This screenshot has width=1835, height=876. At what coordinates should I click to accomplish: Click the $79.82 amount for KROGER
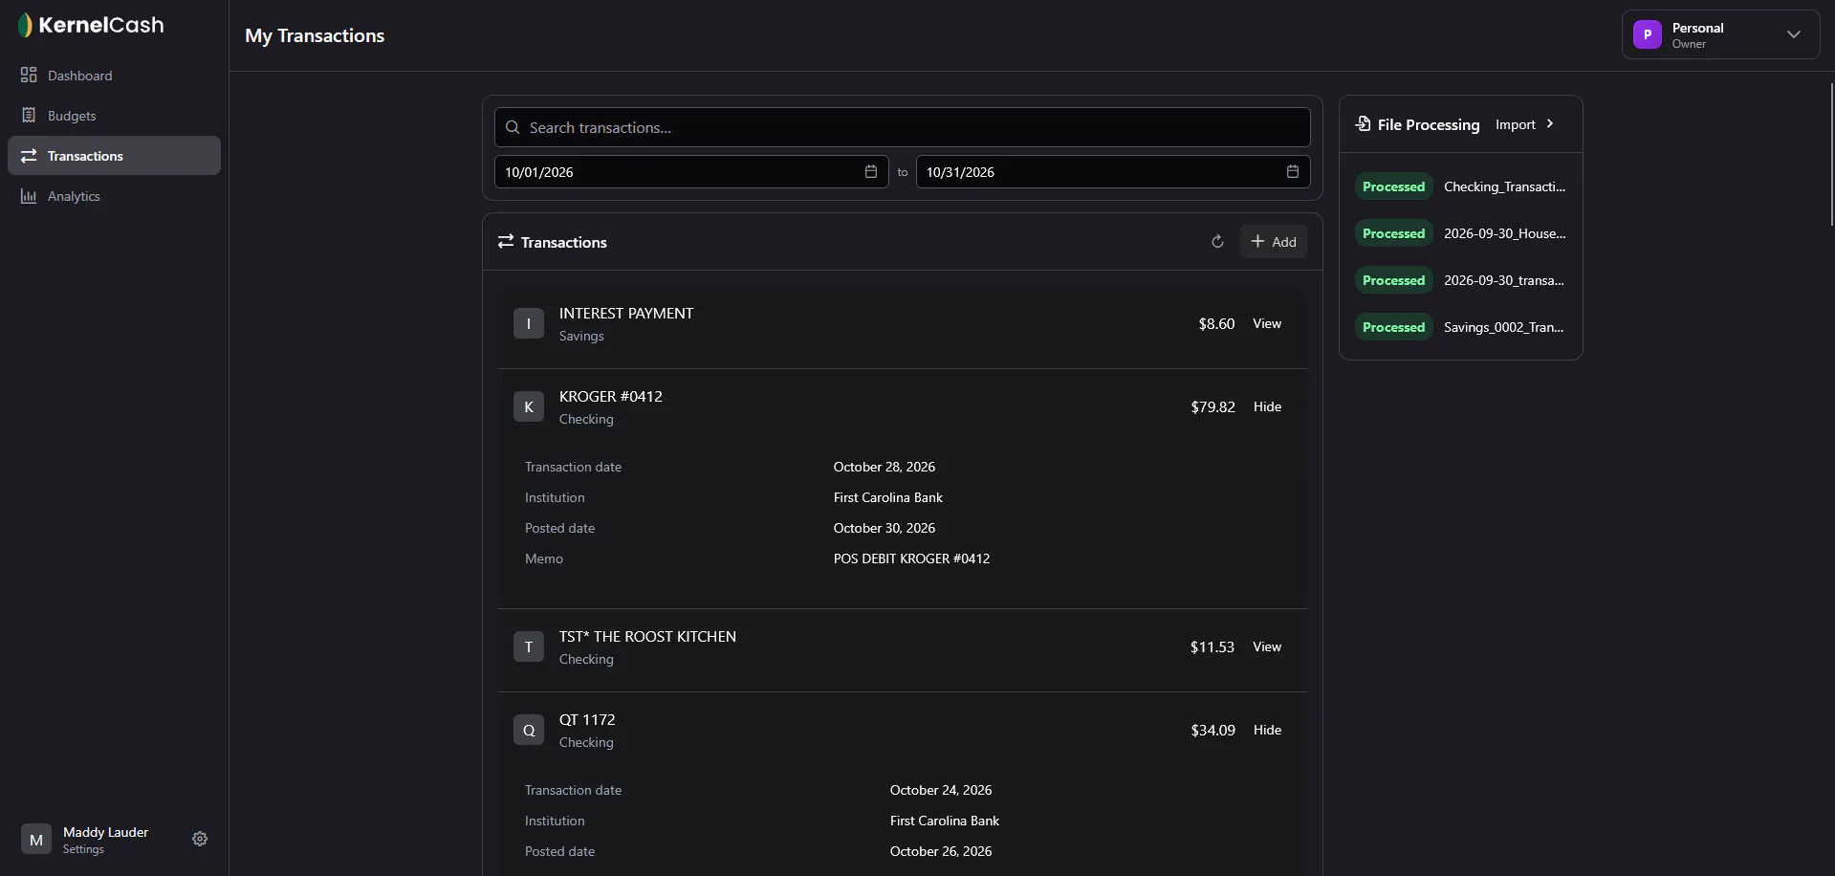pyautogui.click(x=1212, y=406)
